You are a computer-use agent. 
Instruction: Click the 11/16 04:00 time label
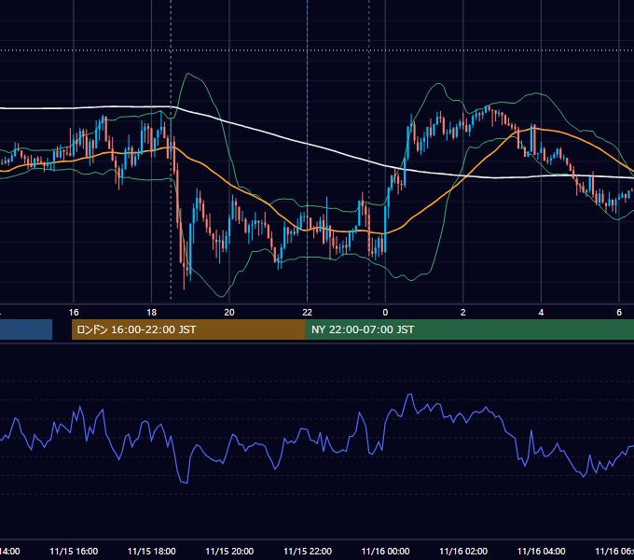point(541,551)
